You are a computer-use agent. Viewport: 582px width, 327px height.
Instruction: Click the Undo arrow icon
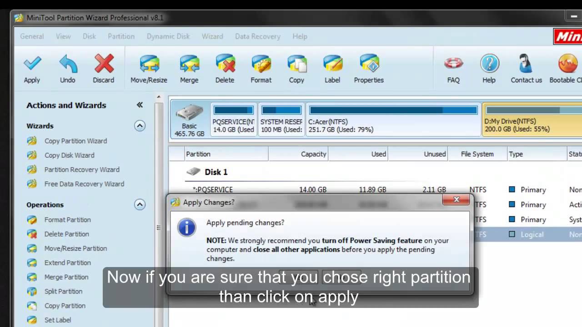68,64
